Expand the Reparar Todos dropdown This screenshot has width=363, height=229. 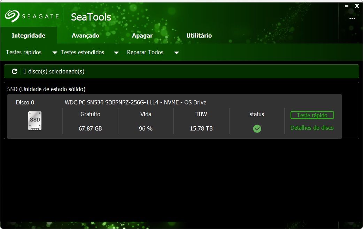click(176, 53)
